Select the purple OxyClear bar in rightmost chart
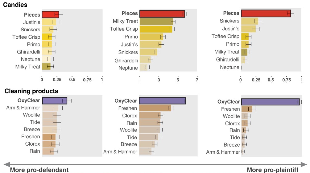The image size is (310, 173). click(270, 102)
